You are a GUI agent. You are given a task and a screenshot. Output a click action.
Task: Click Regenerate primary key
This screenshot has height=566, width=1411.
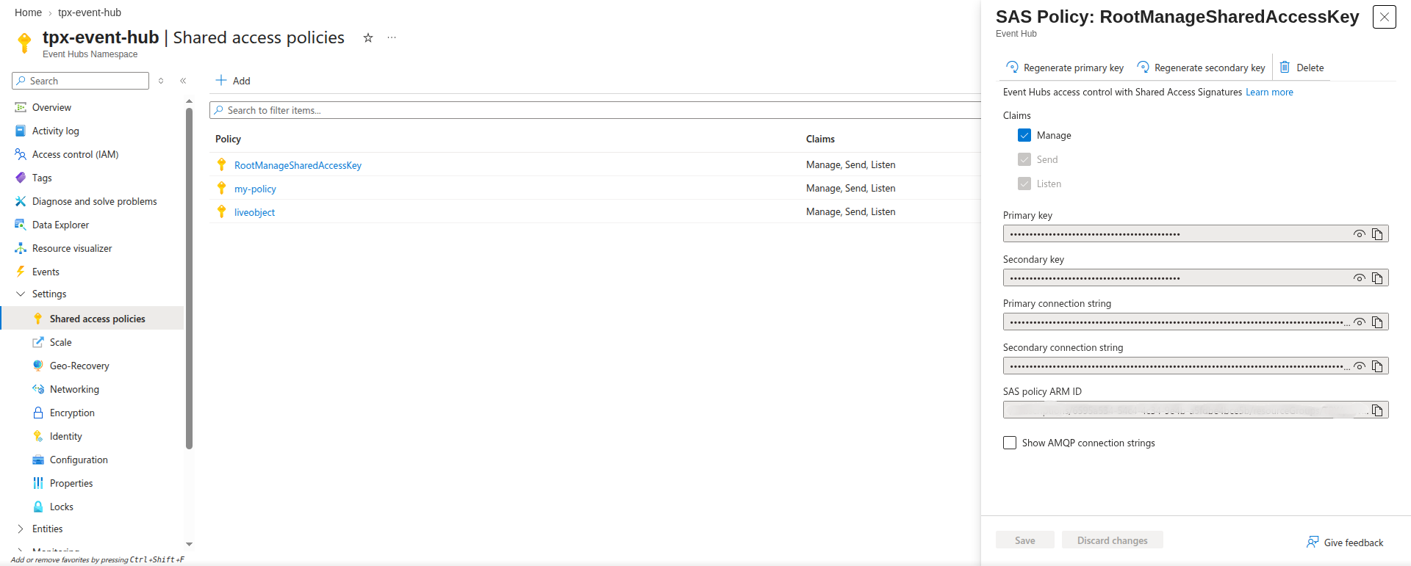click(1065, 68)
